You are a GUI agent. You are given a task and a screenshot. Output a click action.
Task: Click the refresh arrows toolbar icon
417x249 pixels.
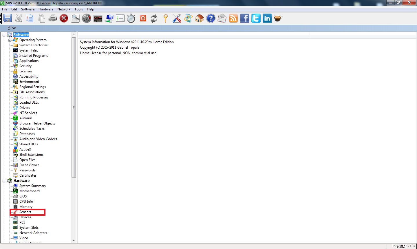tap(154, 18)
